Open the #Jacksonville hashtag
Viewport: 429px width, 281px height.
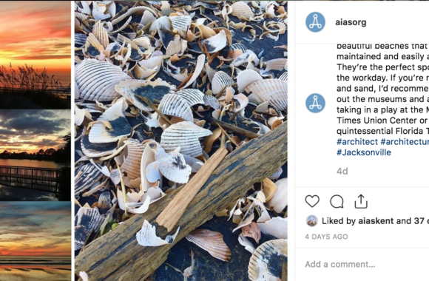364,152
